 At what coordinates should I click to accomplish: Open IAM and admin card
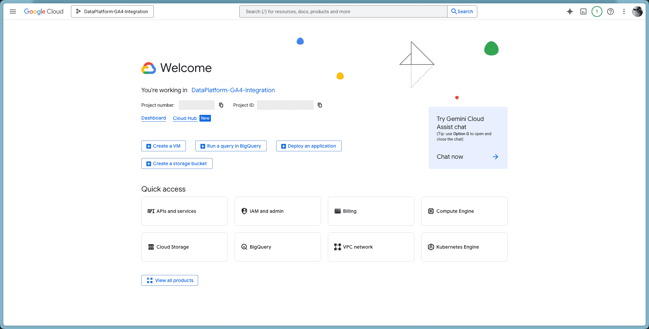(278, 211)
